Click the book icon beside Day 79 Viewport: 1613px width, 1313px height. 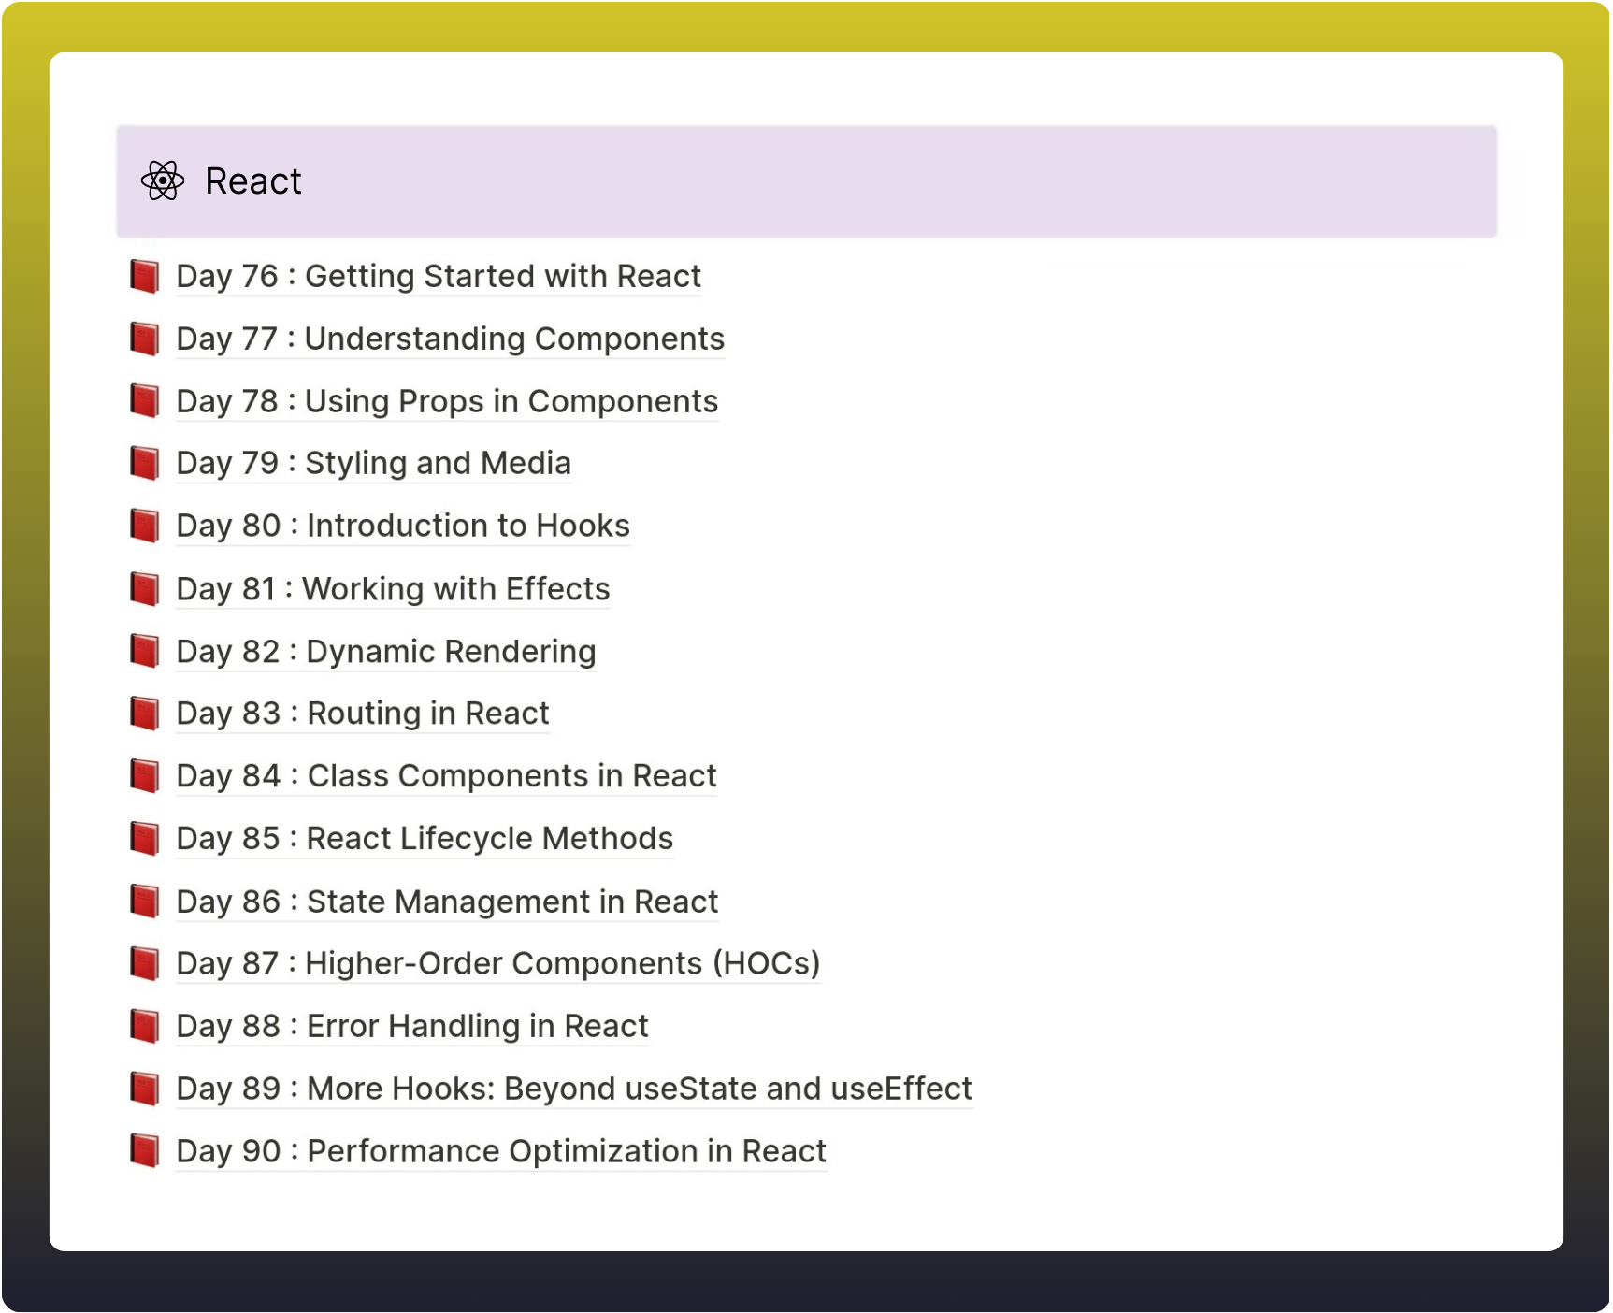pyautogui.click(x=145, y=463)
